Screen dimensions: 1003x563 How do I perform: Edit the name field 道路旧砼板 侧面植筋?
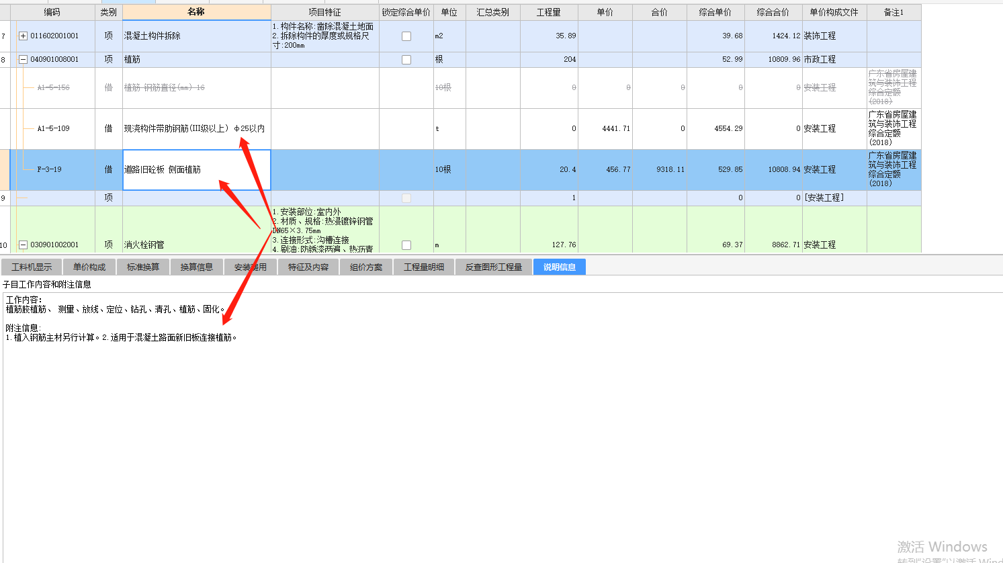197,170
